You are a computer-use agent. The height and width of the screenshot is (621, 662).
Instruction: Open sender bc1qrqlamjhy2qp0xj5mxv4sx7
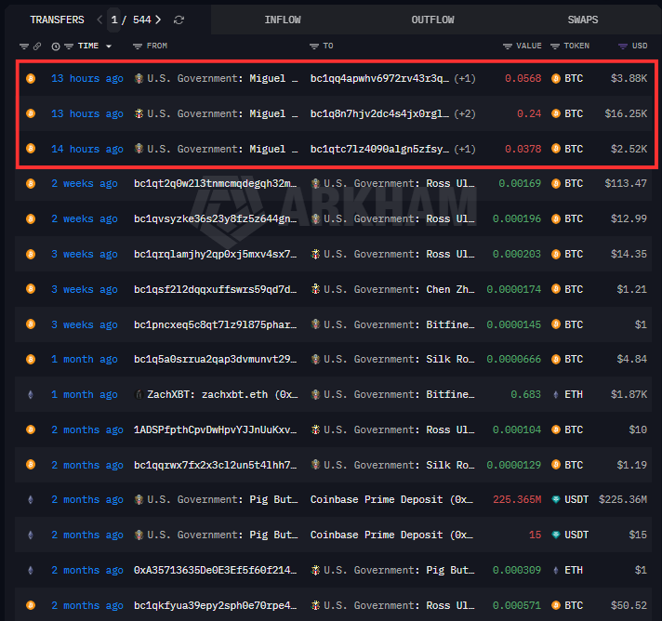coord(216,254)
